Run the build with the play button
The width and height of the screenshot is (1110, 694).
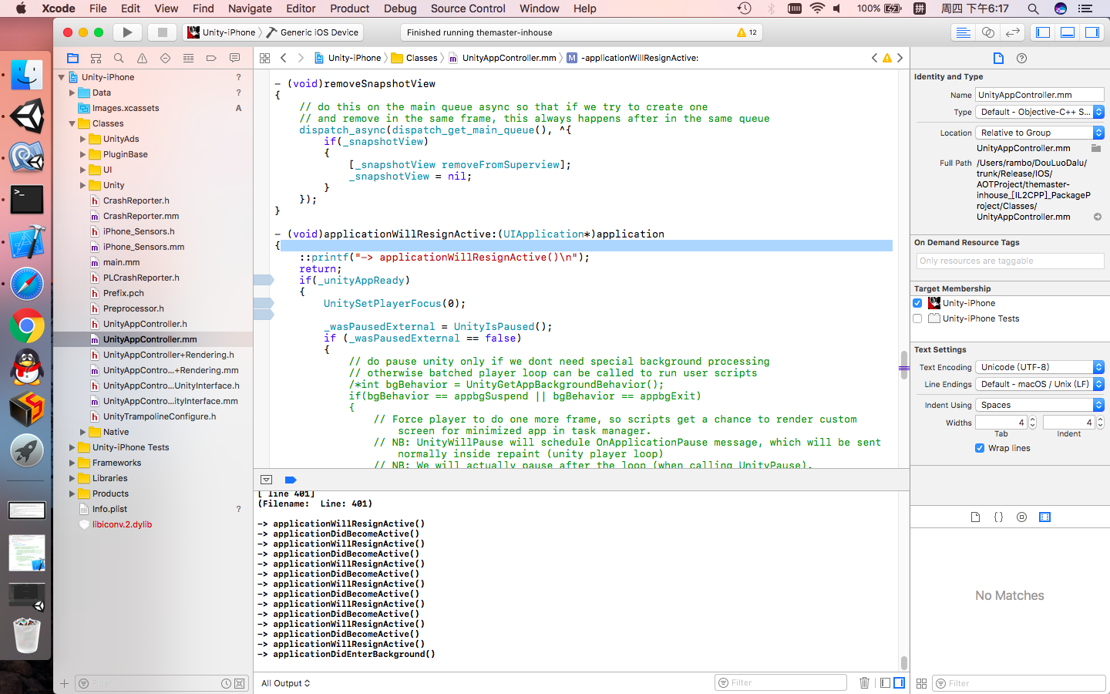(x=127, y=32)
